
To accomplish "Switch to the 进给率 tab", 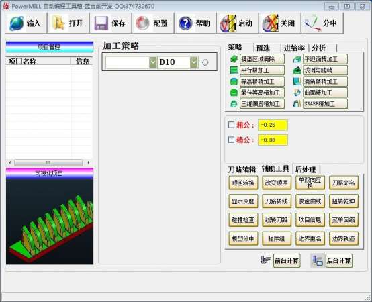I will click(294, 48).
